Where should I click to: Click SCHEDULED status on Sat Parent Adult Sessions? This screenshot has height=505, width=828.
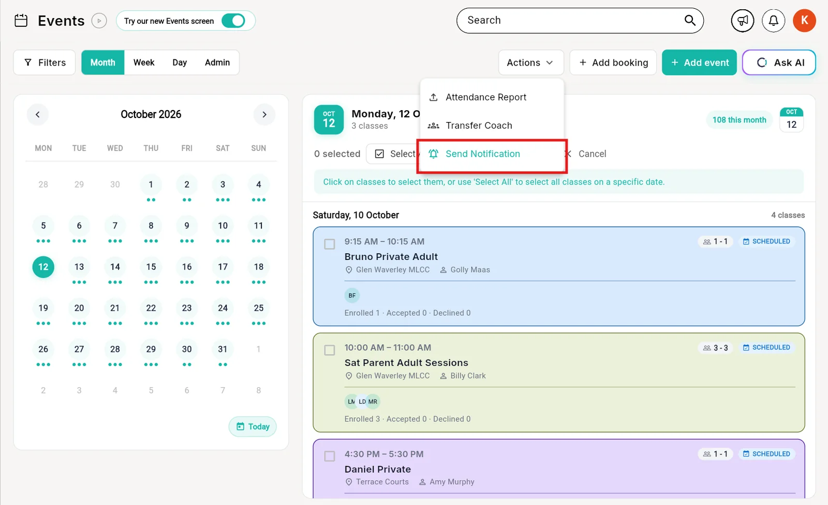click(x=767, y=347)
